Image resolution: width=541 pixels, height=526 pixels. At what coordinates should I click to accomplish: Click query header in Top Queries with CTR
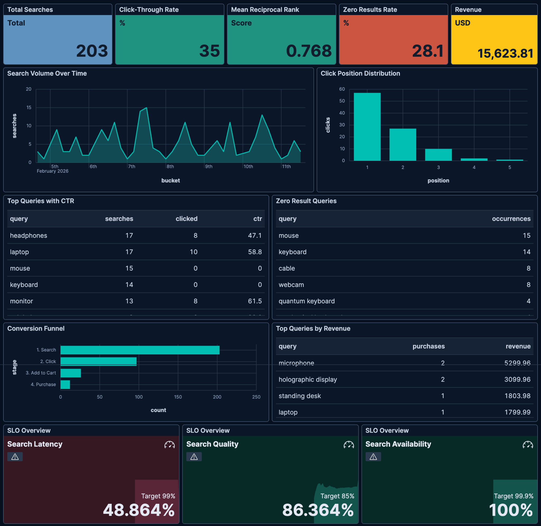tap(19, 218)
